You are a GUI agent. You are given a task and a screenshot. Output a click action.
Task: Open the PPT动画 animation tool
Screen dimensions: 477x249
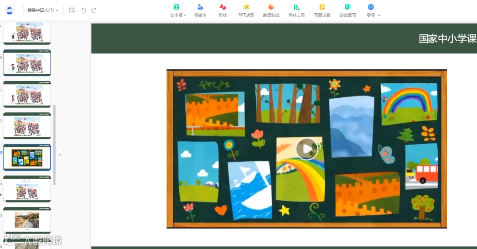pyautogui.click(x=246, y=11)
